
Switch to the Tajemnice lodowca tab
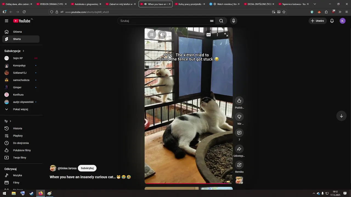coord(294,4)
